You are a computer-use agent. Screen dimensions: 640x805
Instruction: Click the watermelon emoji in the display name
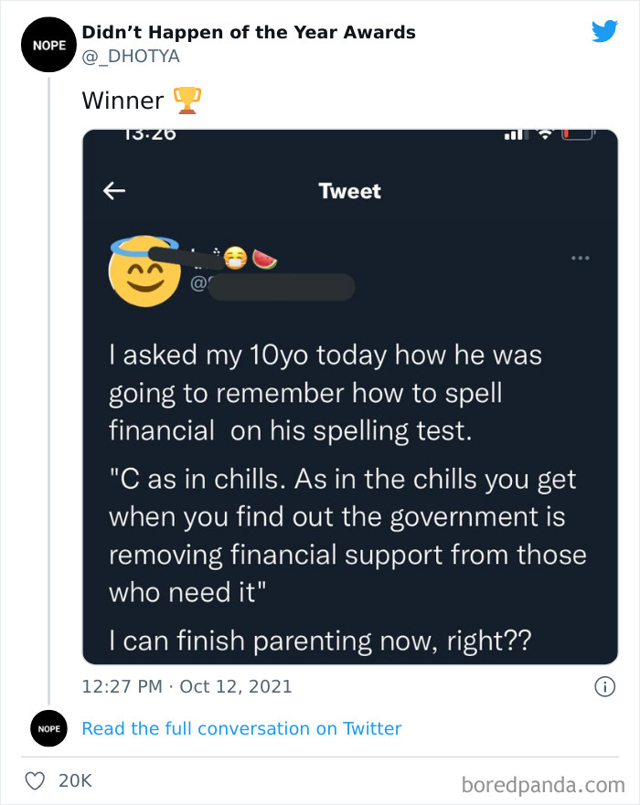[265, 258]
